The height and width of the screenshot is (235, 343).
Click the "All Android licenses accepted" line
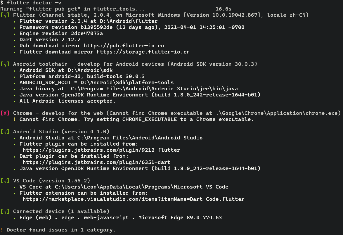tap(67, 101)
